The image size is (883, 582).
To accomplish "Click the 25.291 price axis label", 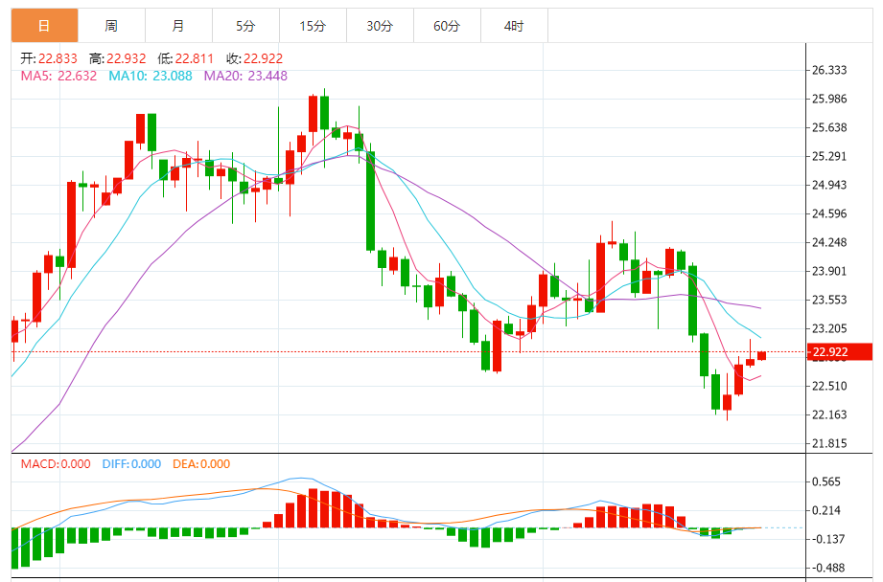I will [x=829, y=156].
